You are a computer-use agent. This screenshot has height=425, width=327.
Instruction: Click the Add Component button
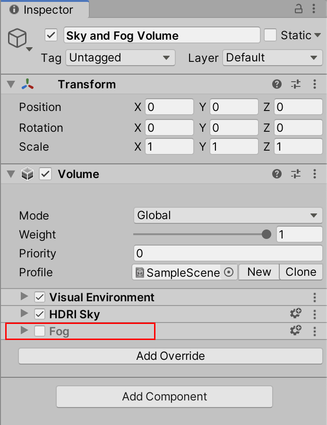pos(164,397)
